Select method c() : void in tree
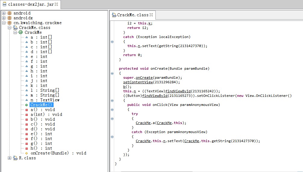This screenshot has height=172, width=303. pyautogui.click(x=43, y=124)
